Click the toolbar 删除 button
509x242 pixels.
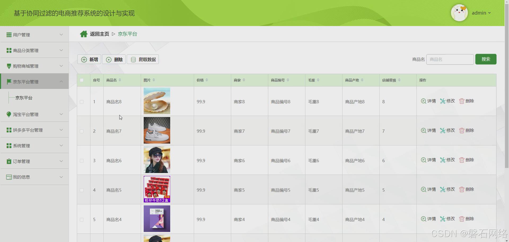(x=114, y=59)
